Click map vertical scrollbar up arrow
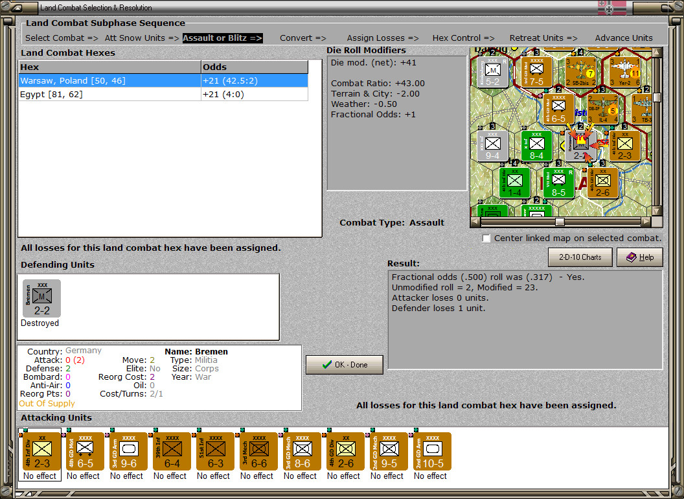The image size is (684, 499). pyautogui.click(x=657, y=52)
